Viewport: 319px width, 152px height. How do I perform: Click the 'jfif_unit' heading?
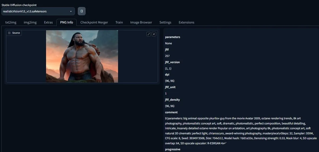click(x=170, y=87)
